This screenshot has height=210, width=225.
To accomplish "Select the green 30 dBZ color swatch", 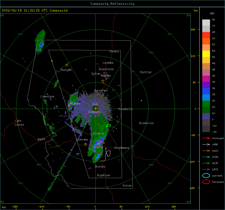I will coord(206,104).
